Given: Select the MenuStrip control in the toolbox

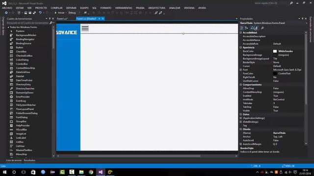Looking at the screenshot, I should (22, 154).
